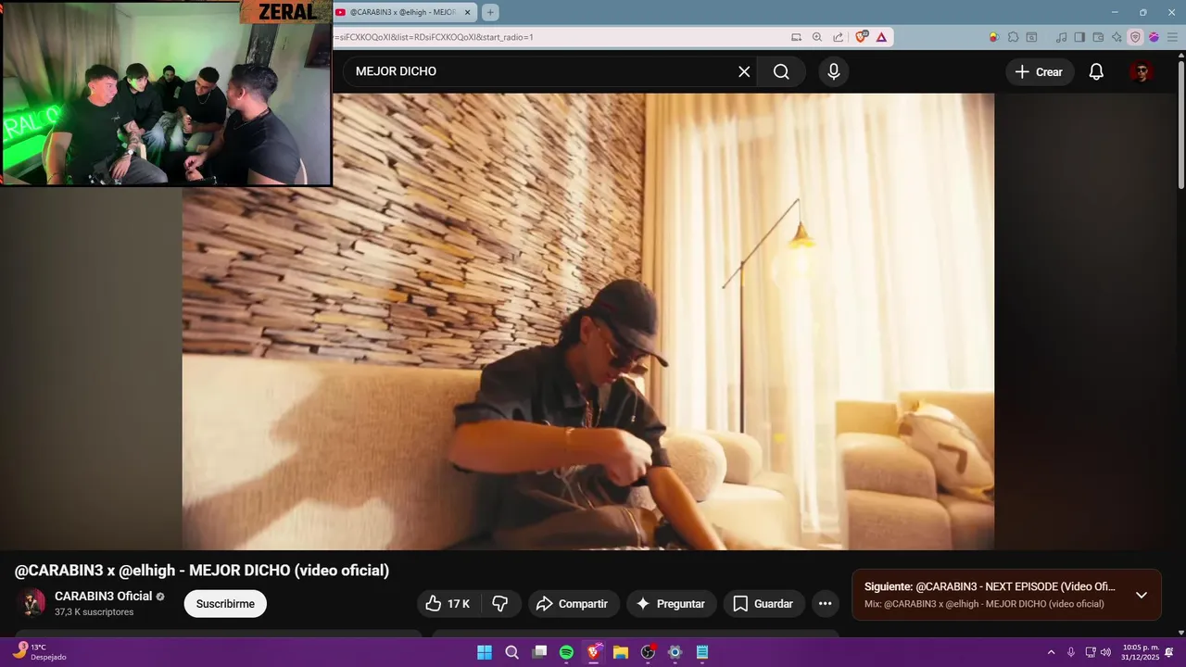This screenshot has width=1186, height=667.
Task: Click the Brave browser taskbar icon
Action: point(593,652)
